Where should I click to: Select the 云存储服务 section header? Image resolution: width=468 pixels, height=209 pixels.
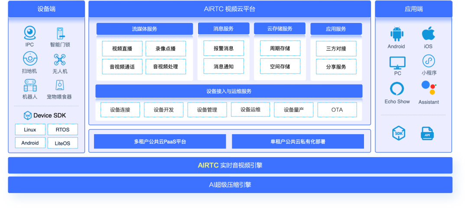click(279, 29)
